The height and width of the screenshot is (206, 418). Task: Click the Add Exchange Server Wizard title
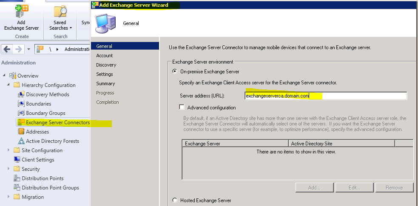[x=134, y=5]
